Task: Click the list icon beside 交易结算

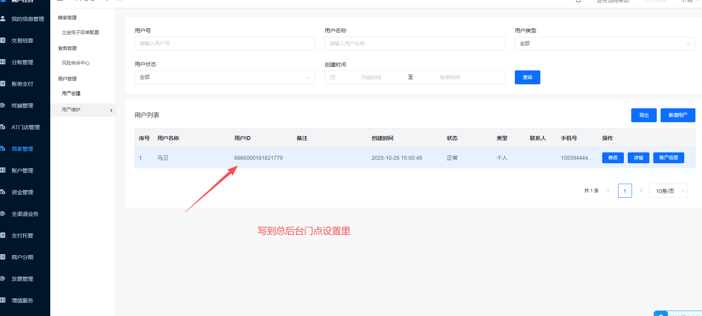Action: click(3, 40)
